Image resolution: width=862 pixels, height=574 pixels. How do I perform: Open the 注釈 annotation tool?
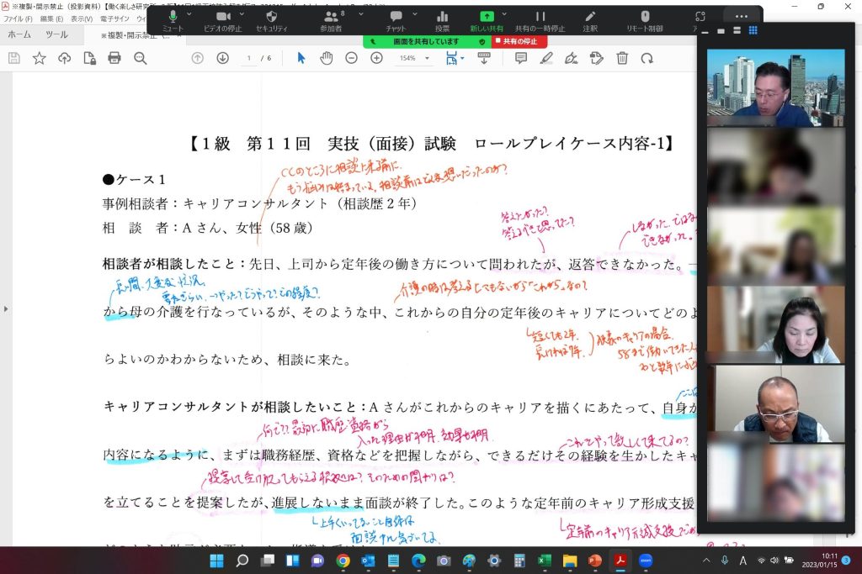pyautogui.click(x=590, y=17)
